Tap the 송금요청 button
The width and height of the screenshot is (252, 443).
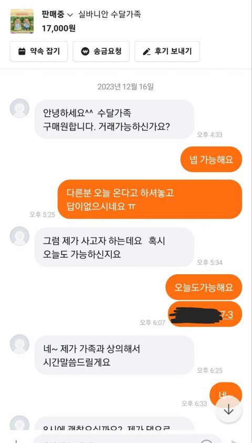101,52
